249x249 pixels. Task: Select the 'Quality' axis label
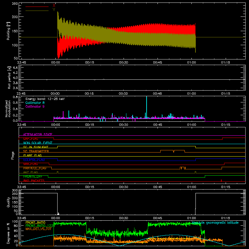click(8, 202)
